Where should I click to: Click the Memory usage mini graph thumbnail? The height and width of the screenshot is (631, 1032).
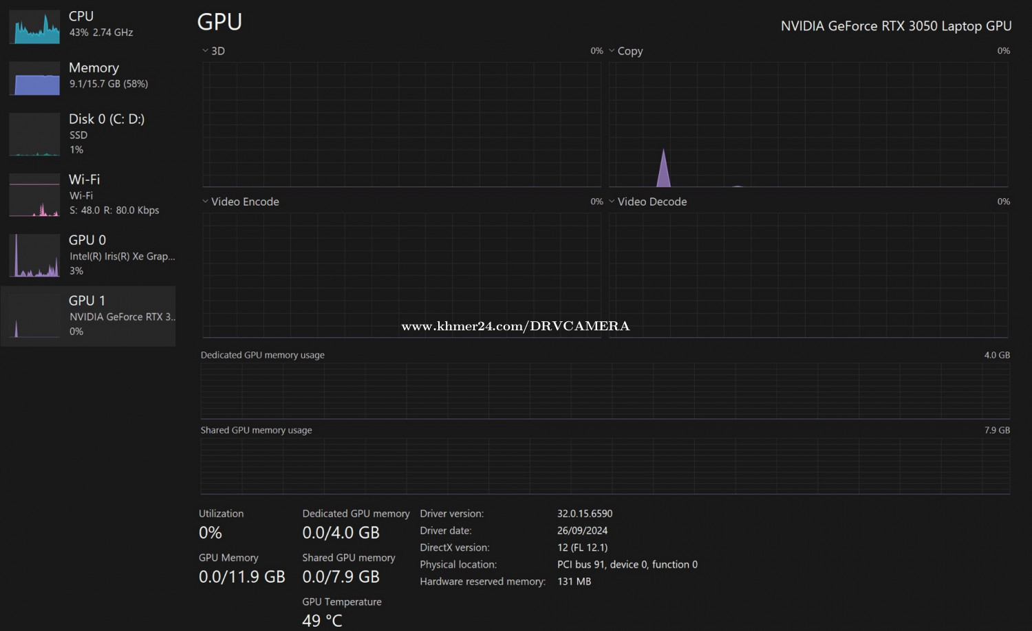34,78
